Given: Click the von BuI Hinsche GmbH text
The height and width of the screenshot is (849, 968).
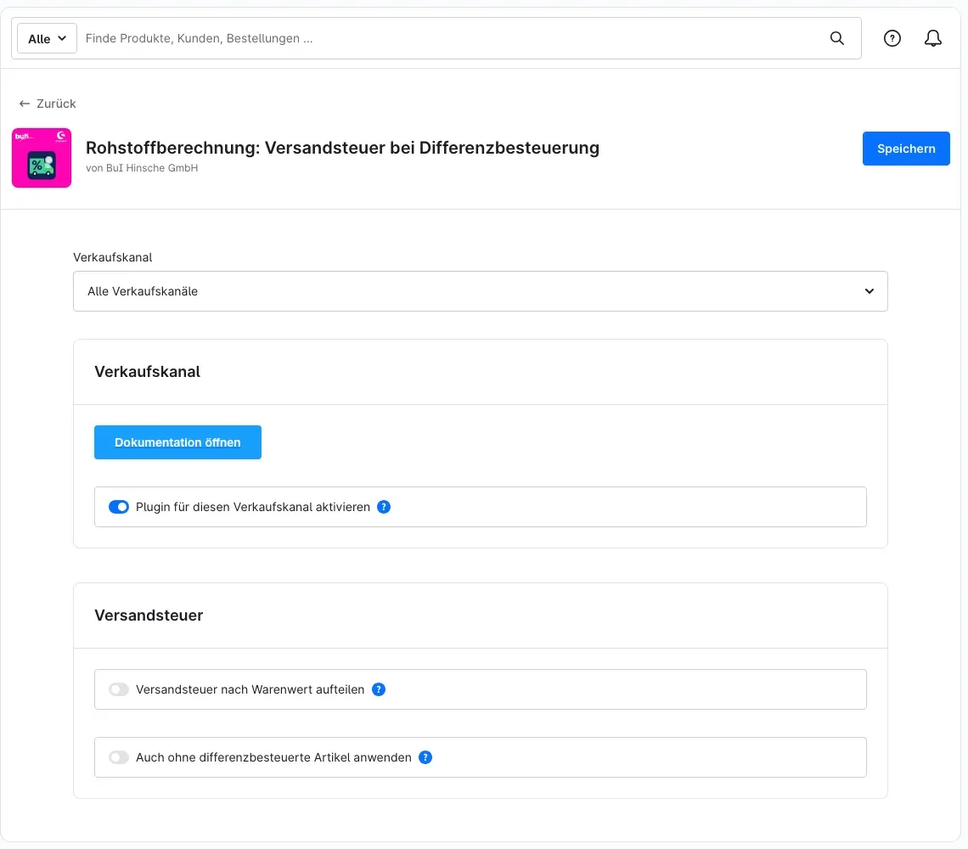Looking at the screenshot, I should tap(142, 168).
